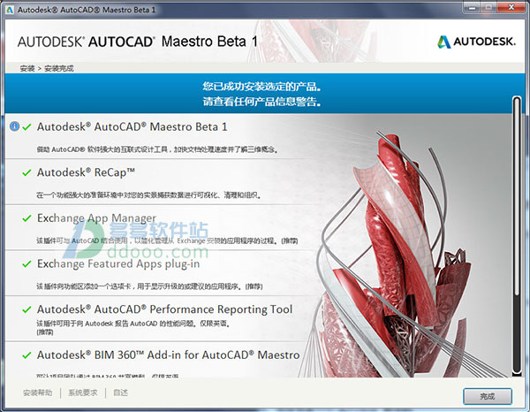Click the green checkmark next to Autodesk ReCap

pyautogui.click(x=26, y=172)
